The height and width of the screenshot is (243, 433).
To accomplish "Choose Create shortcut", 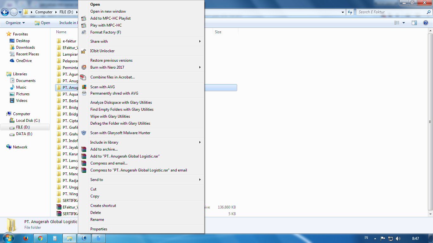I will click(x=103, y=206).
